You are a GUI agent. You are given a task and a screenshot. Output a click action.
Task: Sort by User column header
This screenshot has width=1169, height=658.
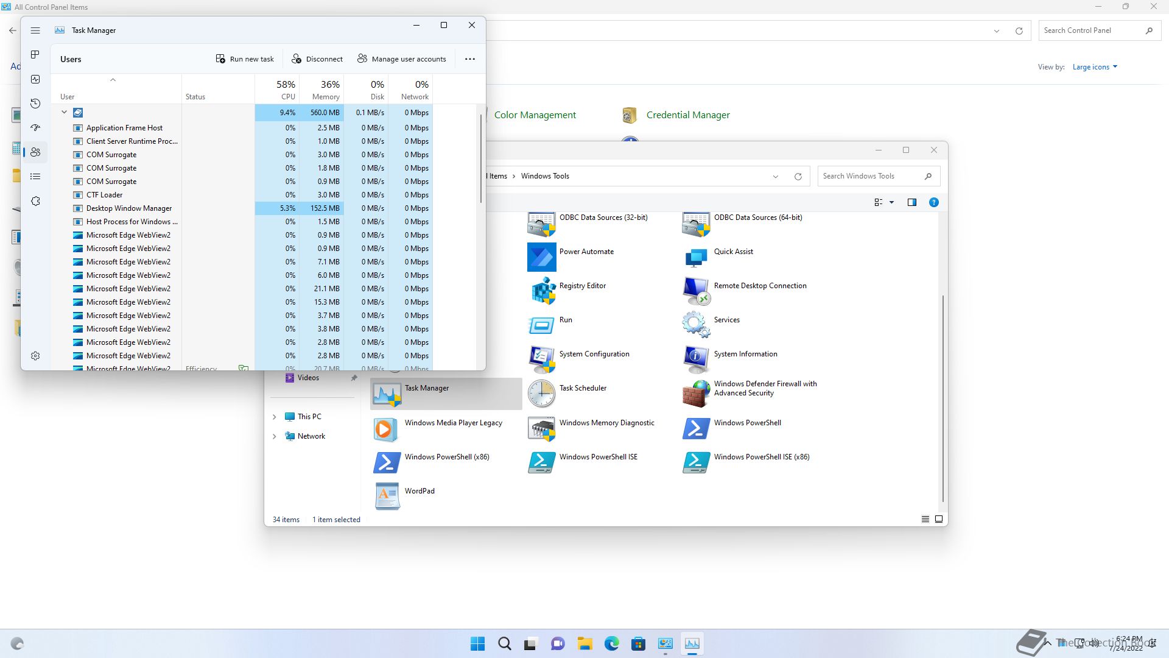coord(116,89)
